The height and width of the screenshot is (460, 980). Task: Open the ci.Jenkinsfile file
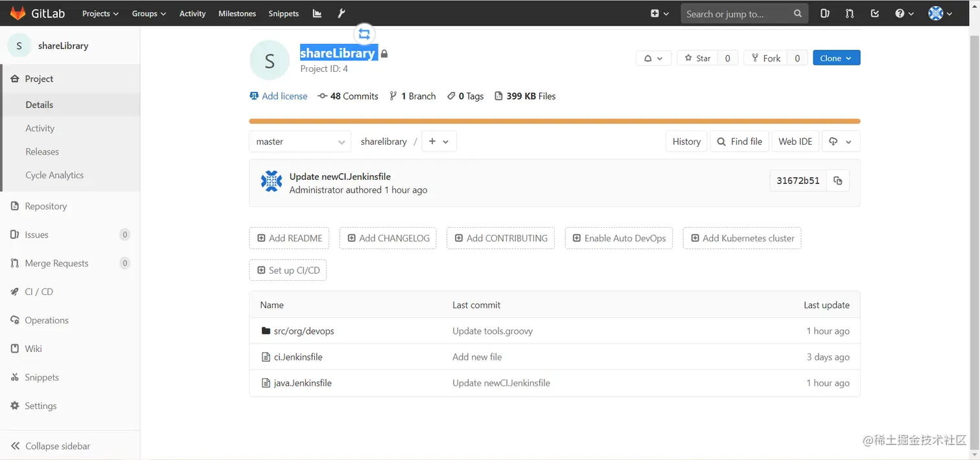298,357
